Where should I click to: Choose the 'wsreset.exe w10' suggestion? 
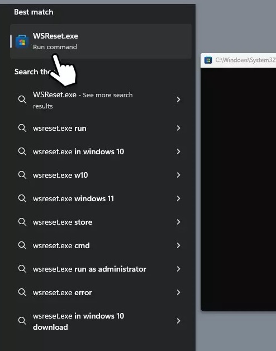101,175
